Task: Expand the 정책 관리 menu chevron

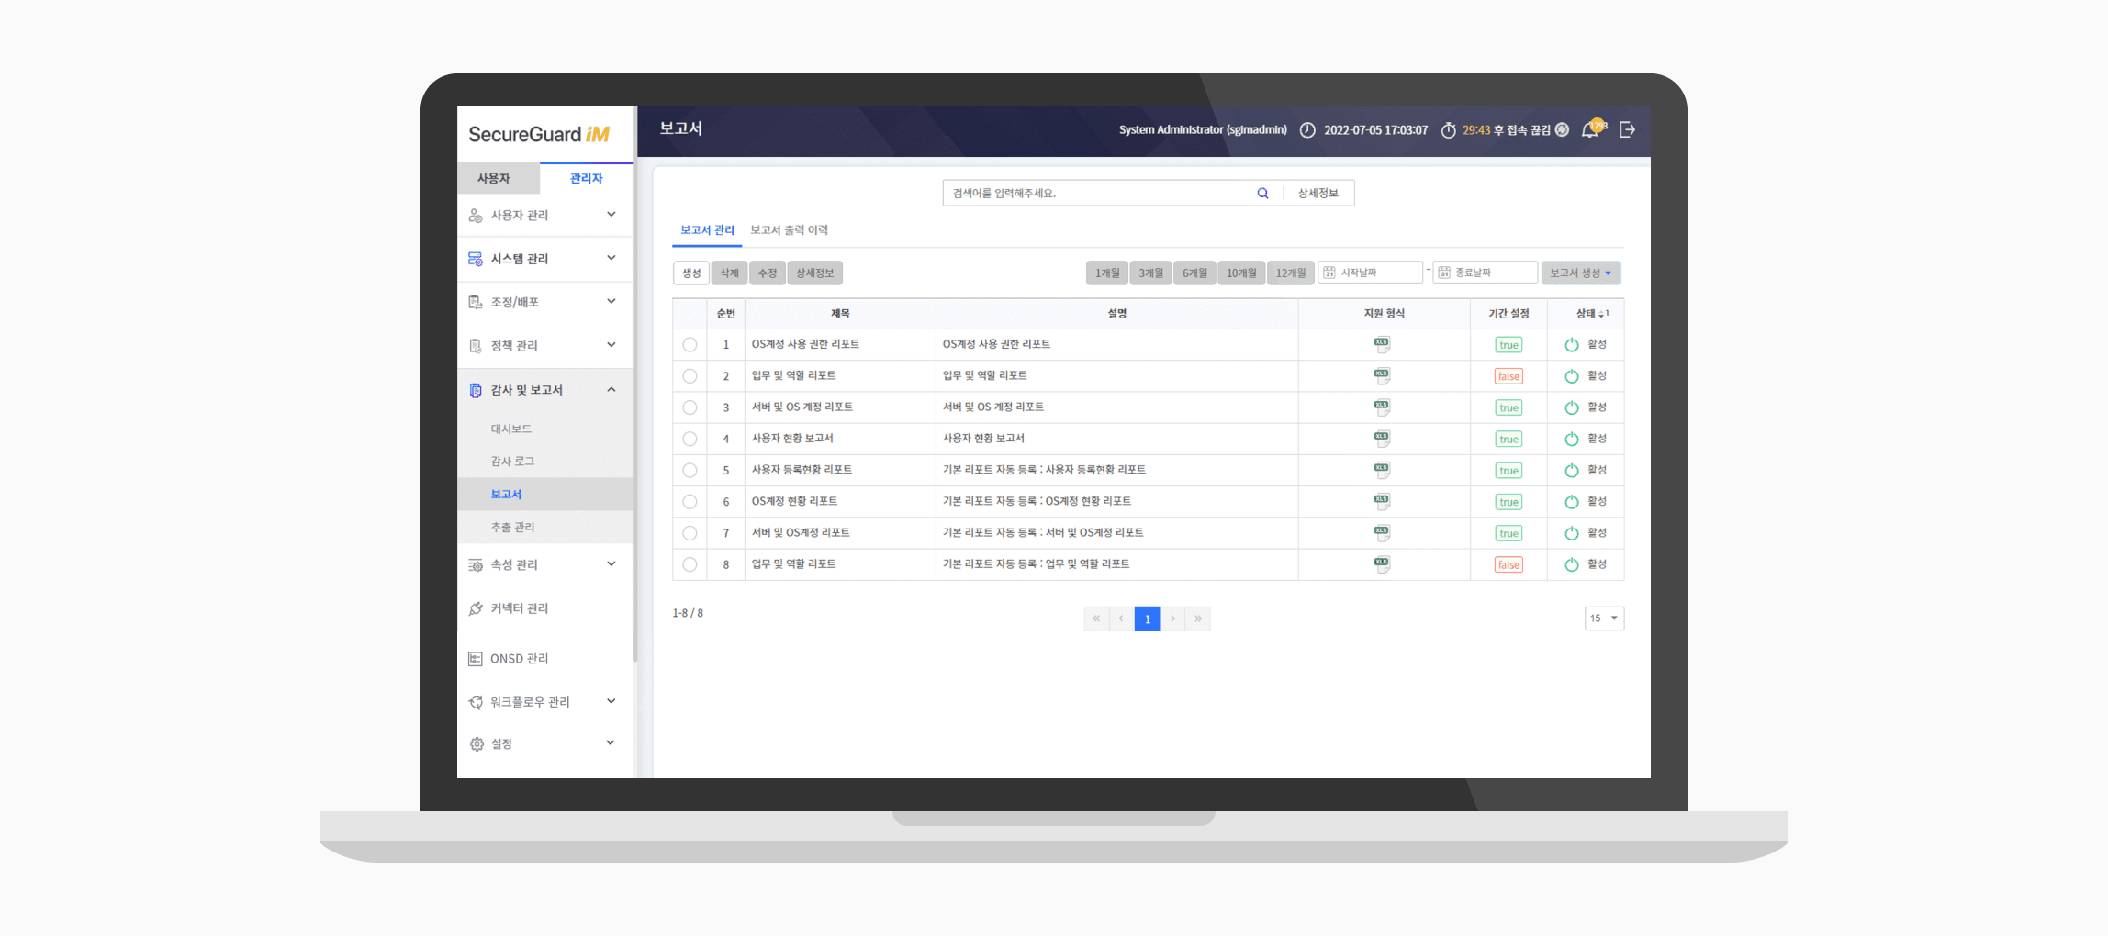Action: pyautogui.click(x=611, y=345)
